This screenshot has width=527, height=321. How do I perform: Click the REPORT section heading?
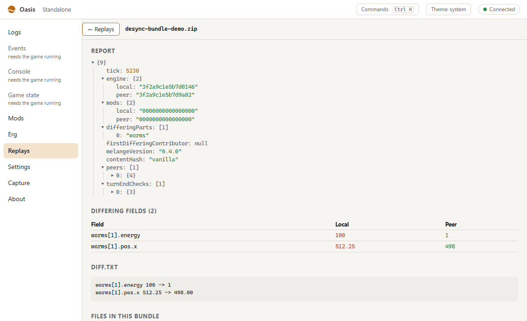[103, 51]
